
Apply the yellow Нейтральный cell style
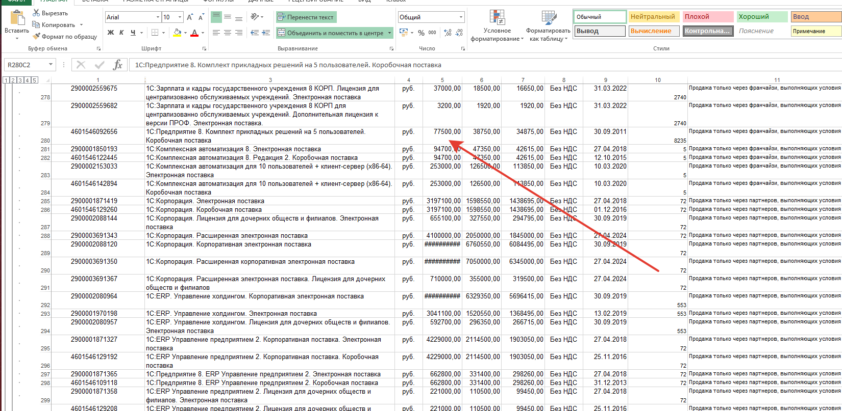pyautogui.click(x=654, y=17)
